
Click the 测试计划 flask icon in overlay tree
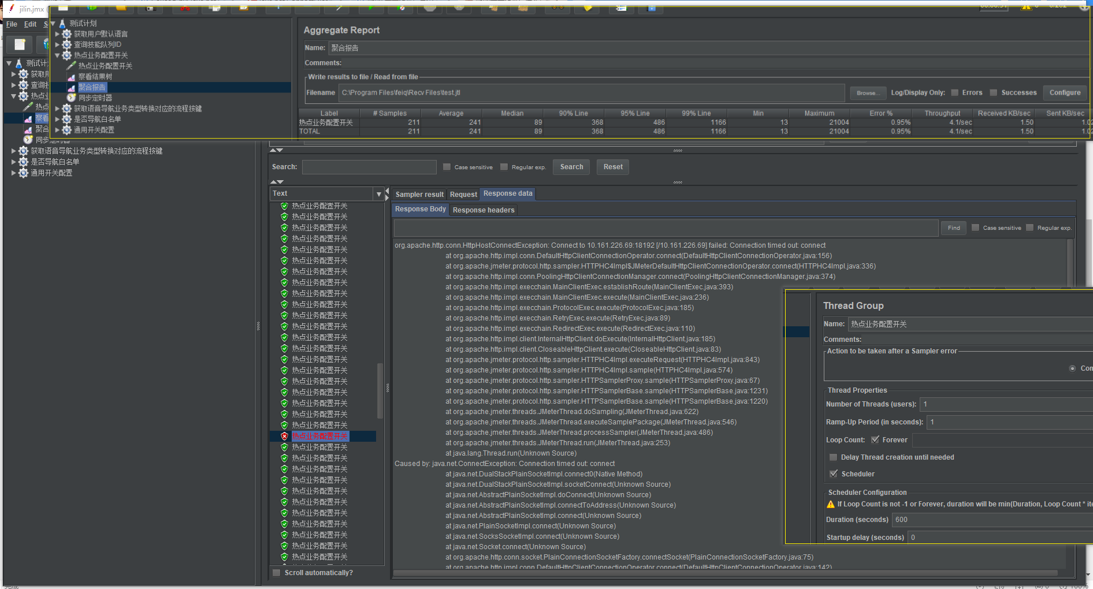tap(62, 24)
